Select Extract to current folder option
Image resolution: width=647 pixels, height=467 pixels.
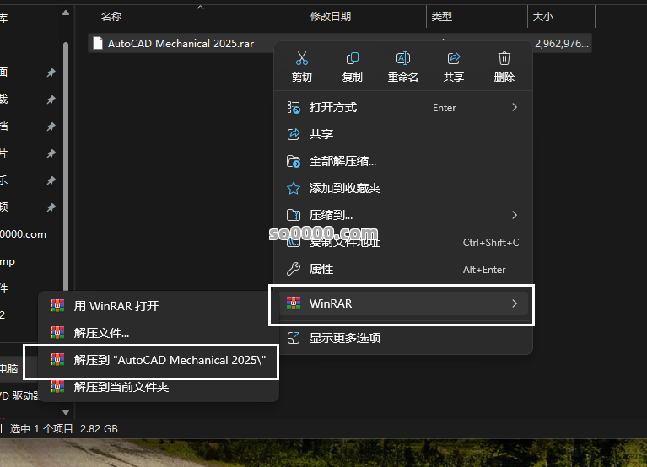click(x=121, y=387)
